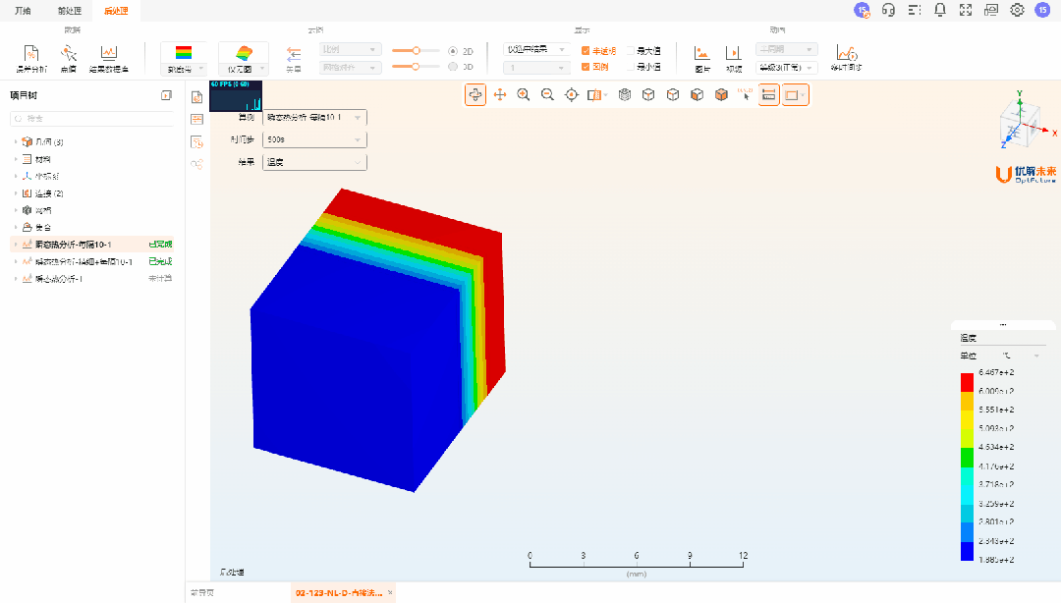This screenshot has height=603, width=1061.
Task: Open the error analysis tool in ribbon
Action: tap(31, 58)
